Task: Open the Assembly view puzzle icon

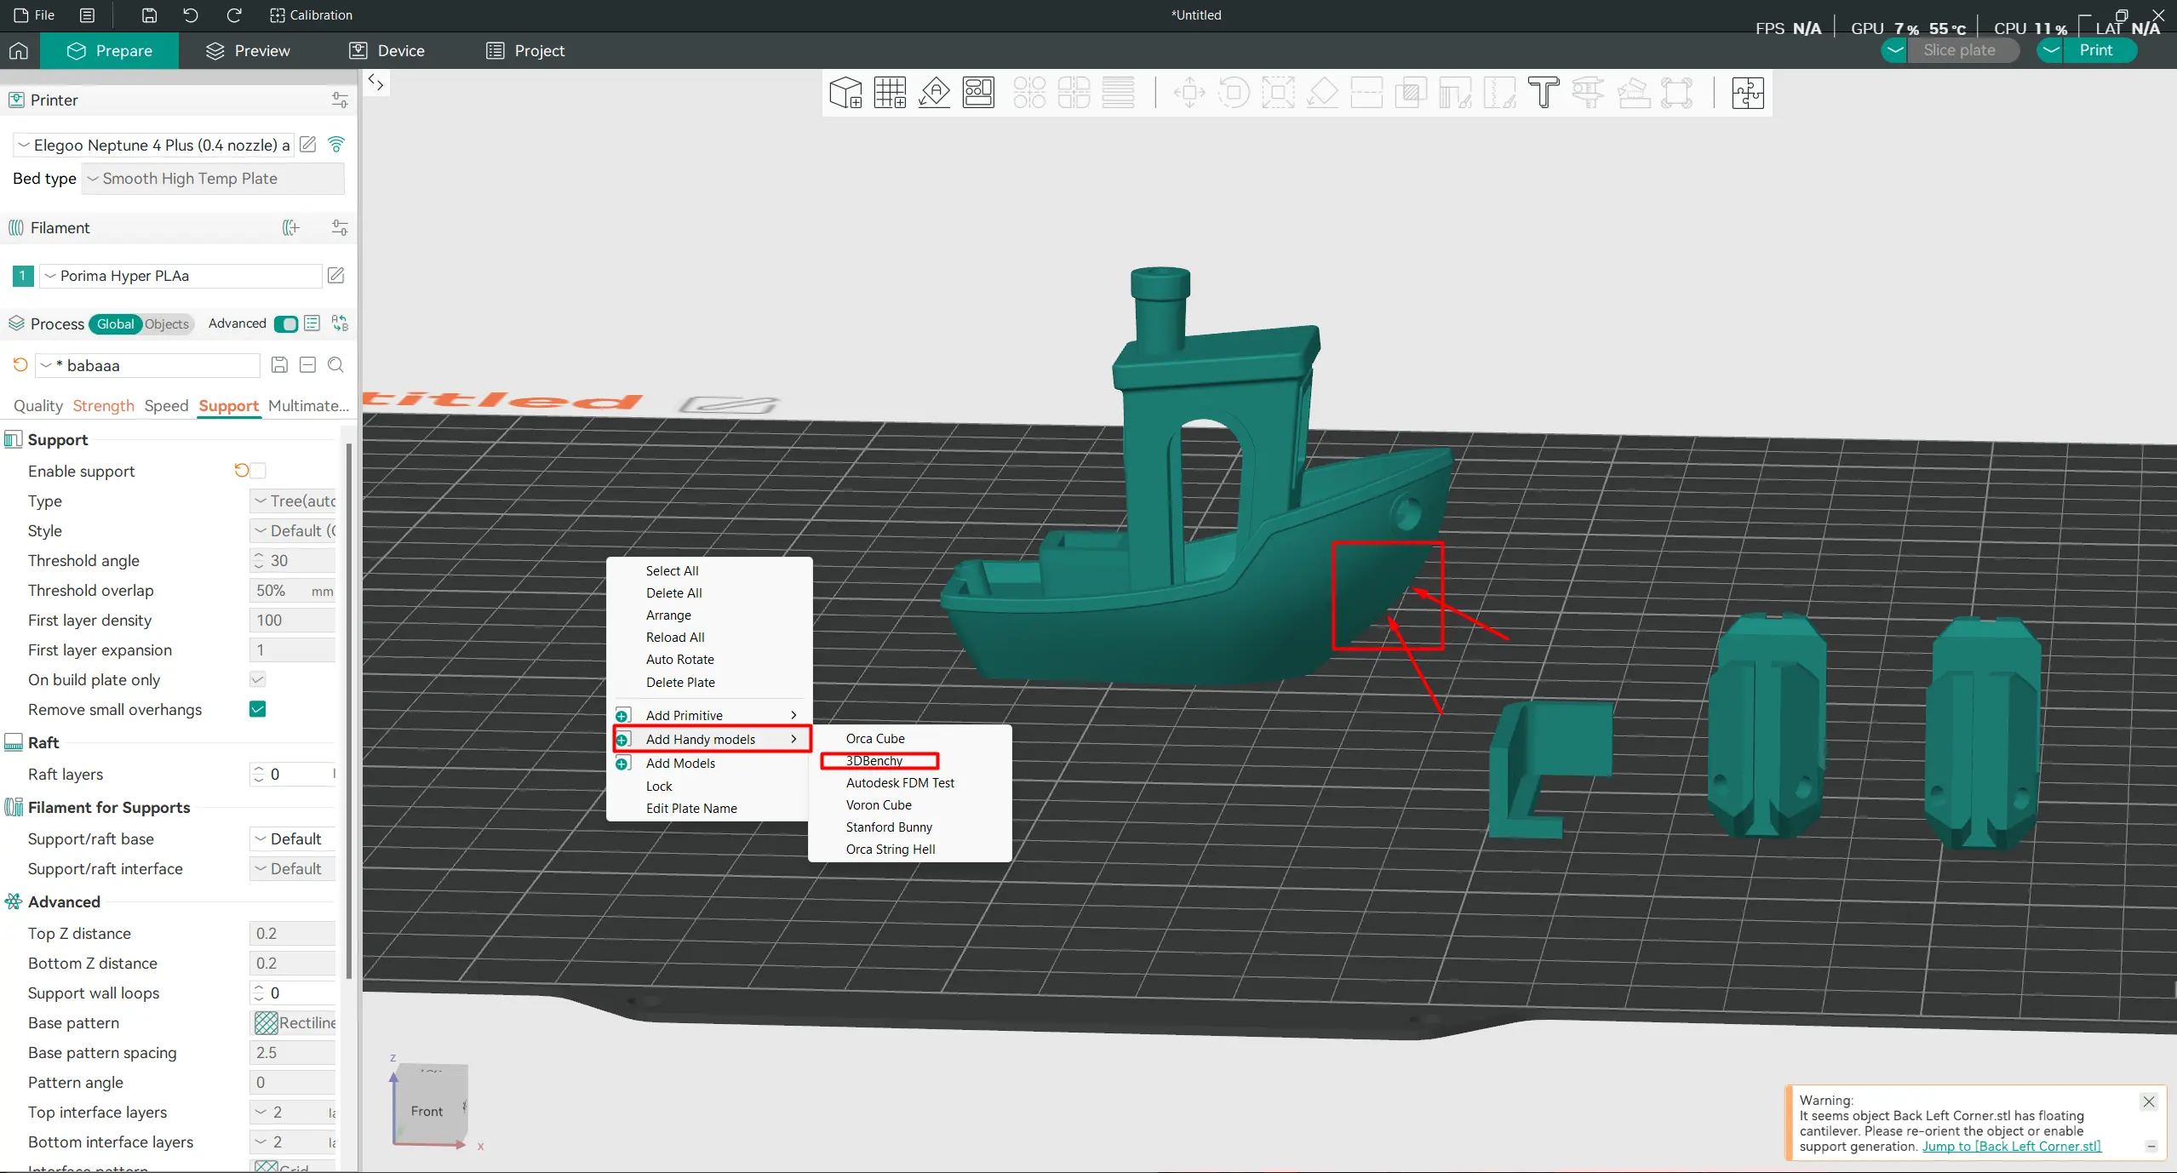Action: coord(1747,93)
